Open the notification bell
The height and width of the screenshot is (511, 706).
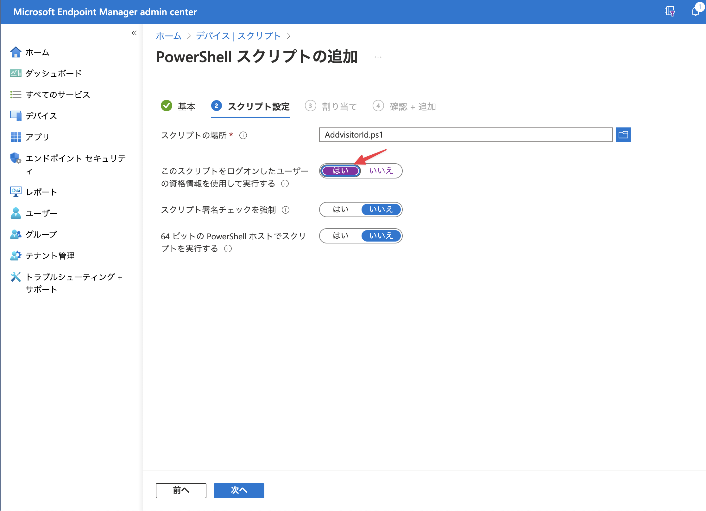tap(695, 12)
